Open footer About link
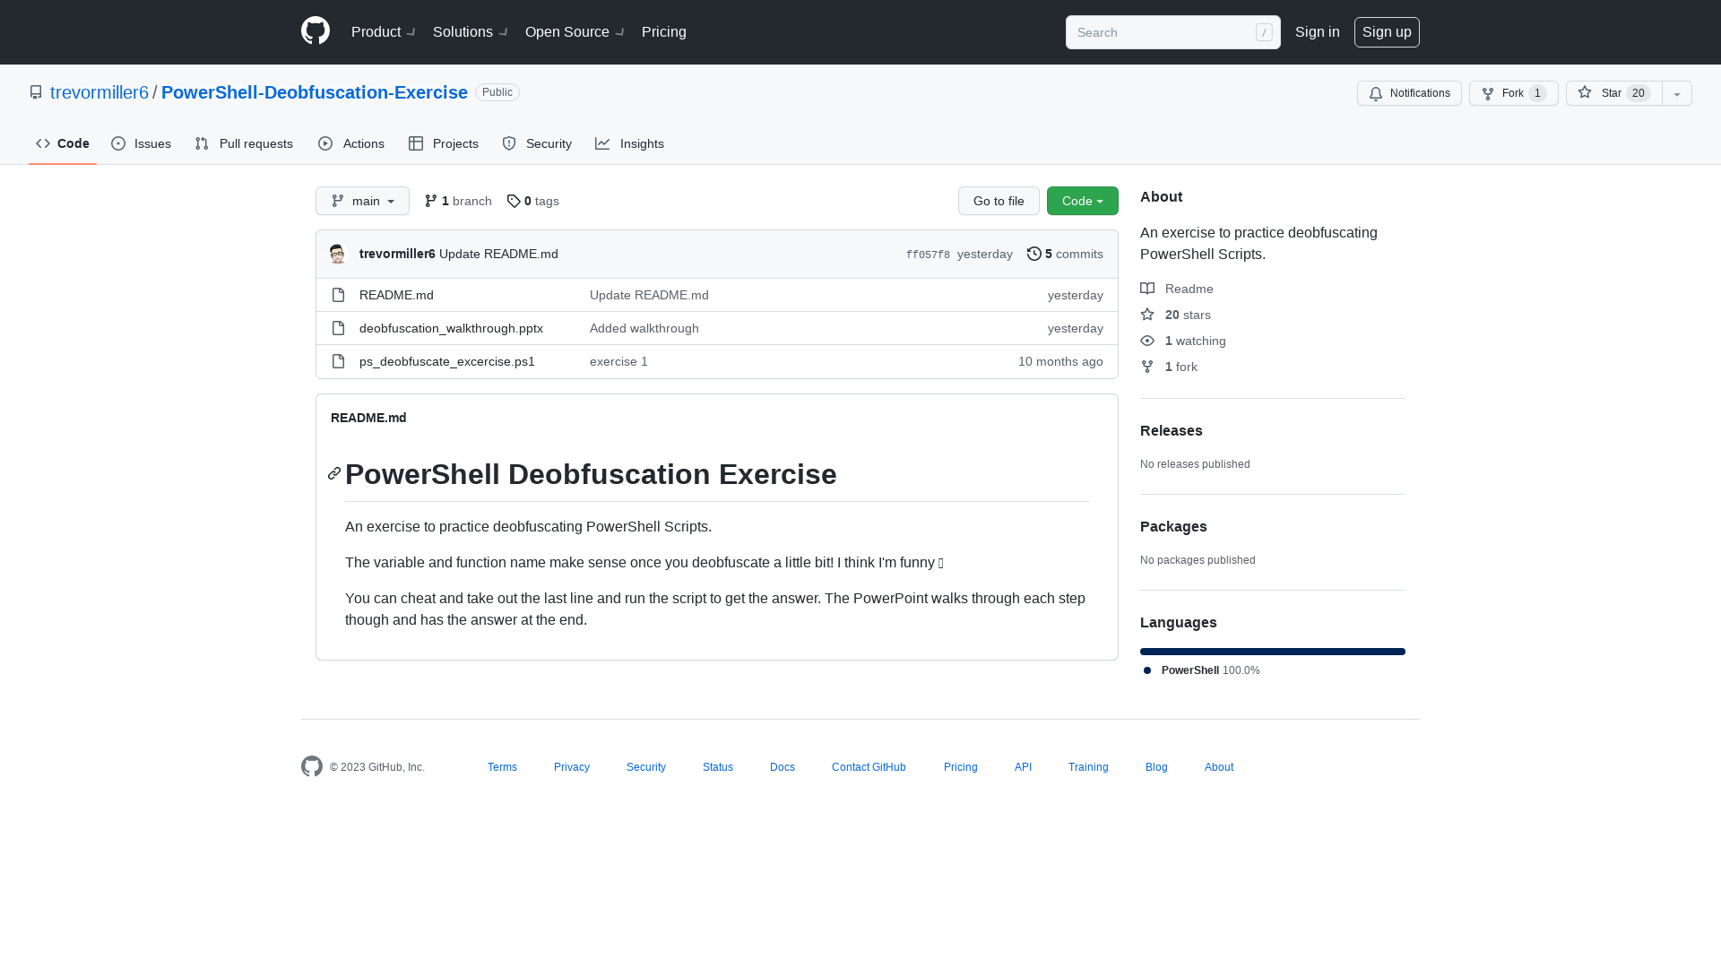The image size is (1721, 968). 1219,767
